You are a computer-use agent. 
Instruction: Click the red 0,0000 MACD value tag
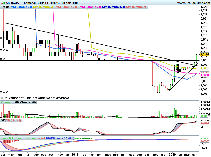pos(205,141)
